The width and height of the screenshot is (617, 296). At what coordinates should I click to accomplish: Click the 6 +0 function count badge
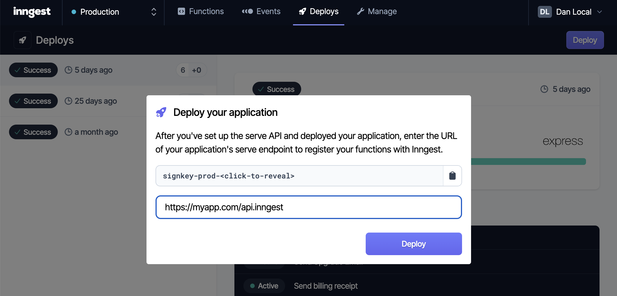(x=192, y=70)
